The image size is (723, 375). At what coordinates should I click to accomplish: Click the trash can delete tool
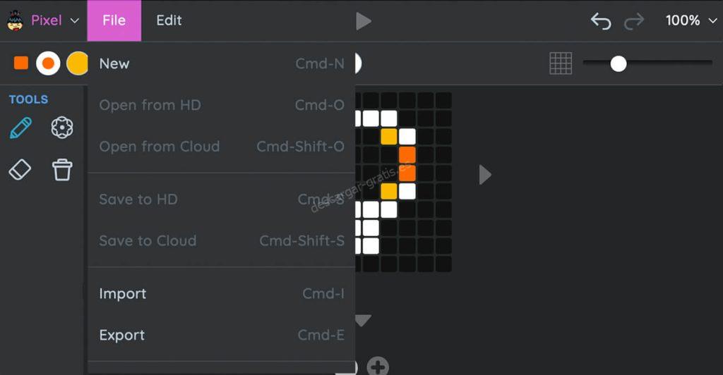coord(62,170)
